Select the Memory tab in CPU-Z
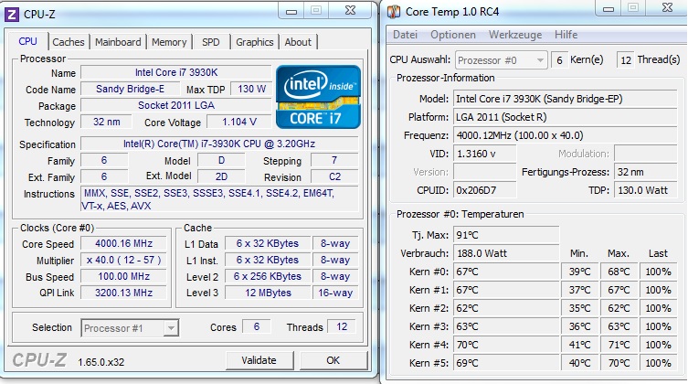688x384 pixels. [169, 42]
